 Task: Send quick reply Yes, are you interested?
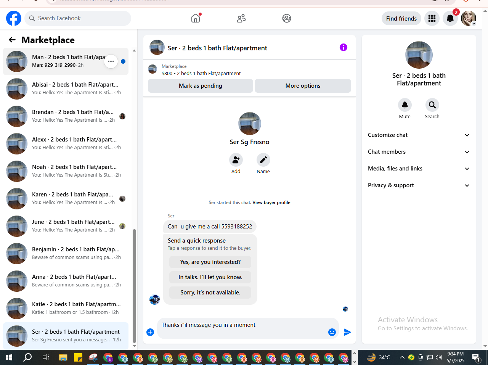[x=210, y=262]
